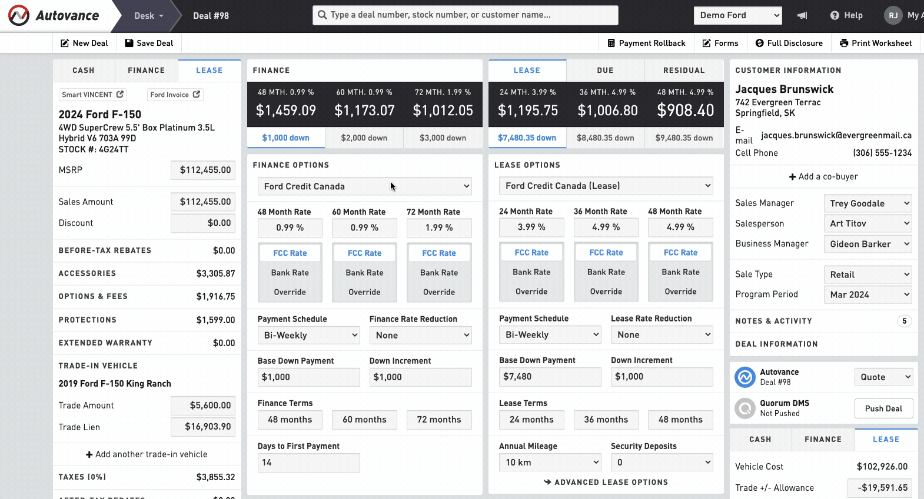This screenshot has width=924, height=499.
Task: Select FCC Rate for 48 month lease
Action: coord(680,252)
